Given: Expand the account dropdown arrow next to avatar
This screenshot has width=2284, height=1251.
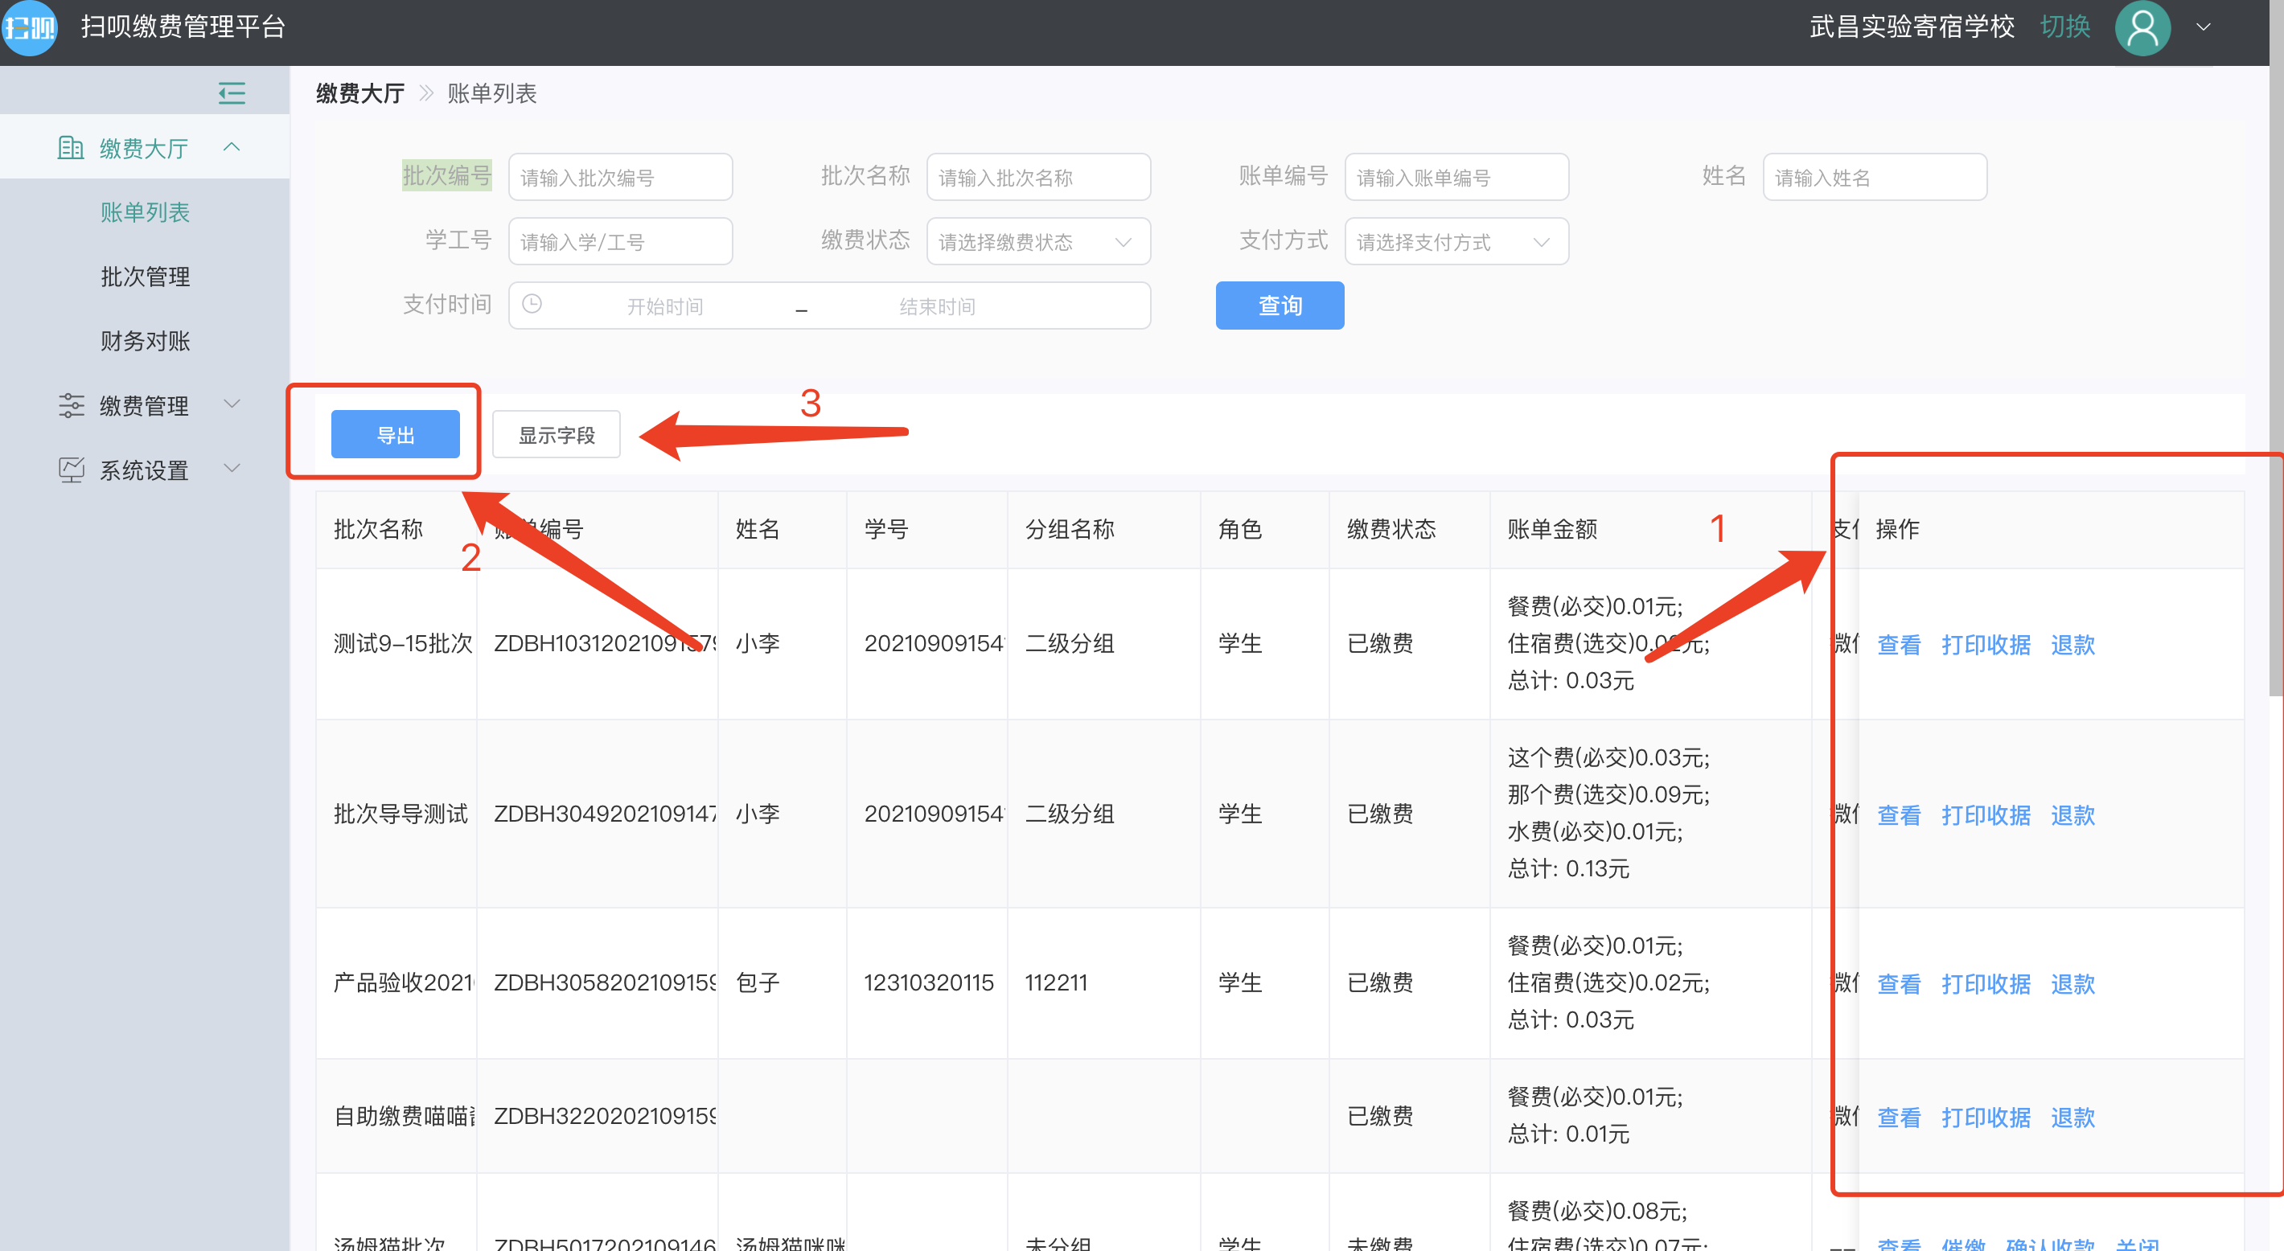Looking at the screenshot, I should click(x=2204, y=27).
